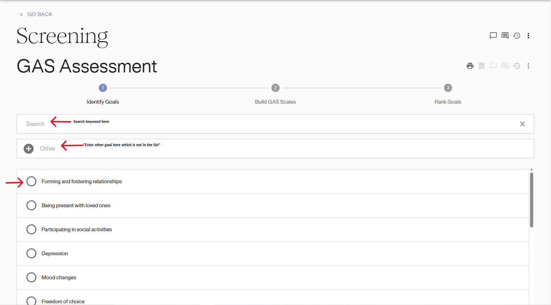Select Forming and fostering relationships radio
Screen dimensions: 551x305
[x=31, y=181]
